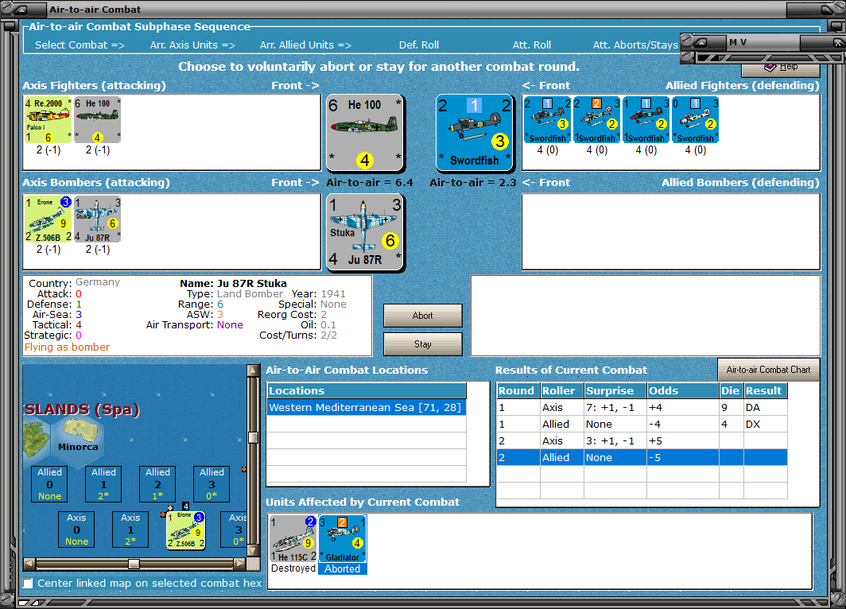Select the first small Swordfish defending counter

coord(547,120)
